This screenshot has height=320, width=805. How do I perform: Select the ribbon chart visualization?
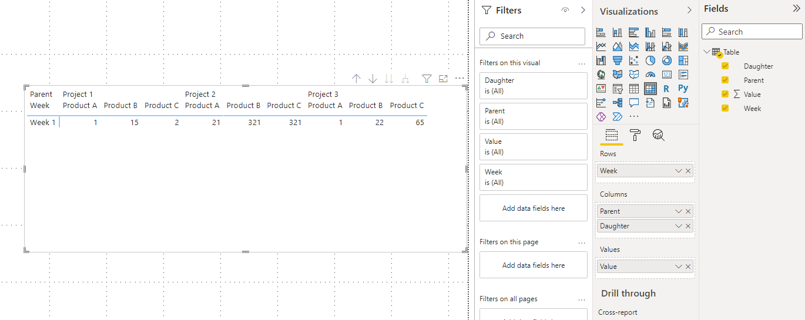[683, 46]
